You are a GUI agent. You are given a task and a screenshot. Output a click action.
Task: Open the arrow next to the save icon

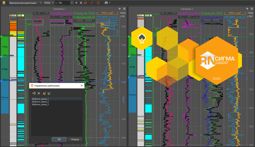point(109,3)
